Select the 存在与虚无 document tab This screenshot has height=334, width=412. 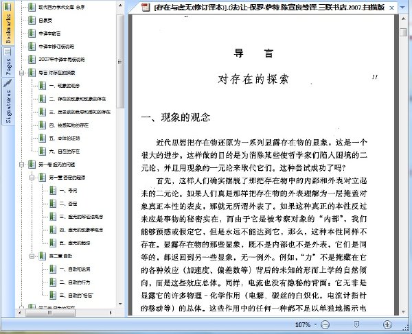pyautogui.click(x=264, y=8)
